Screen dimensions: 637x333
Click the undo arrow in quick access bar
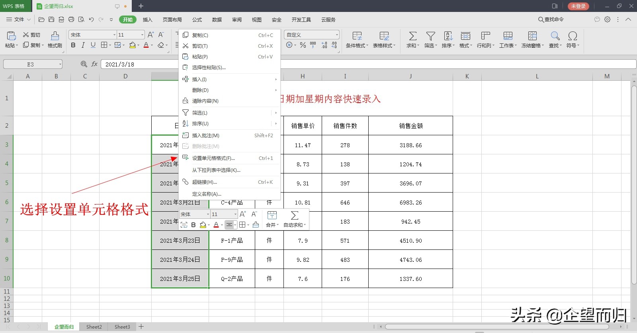tap(91, 19)
